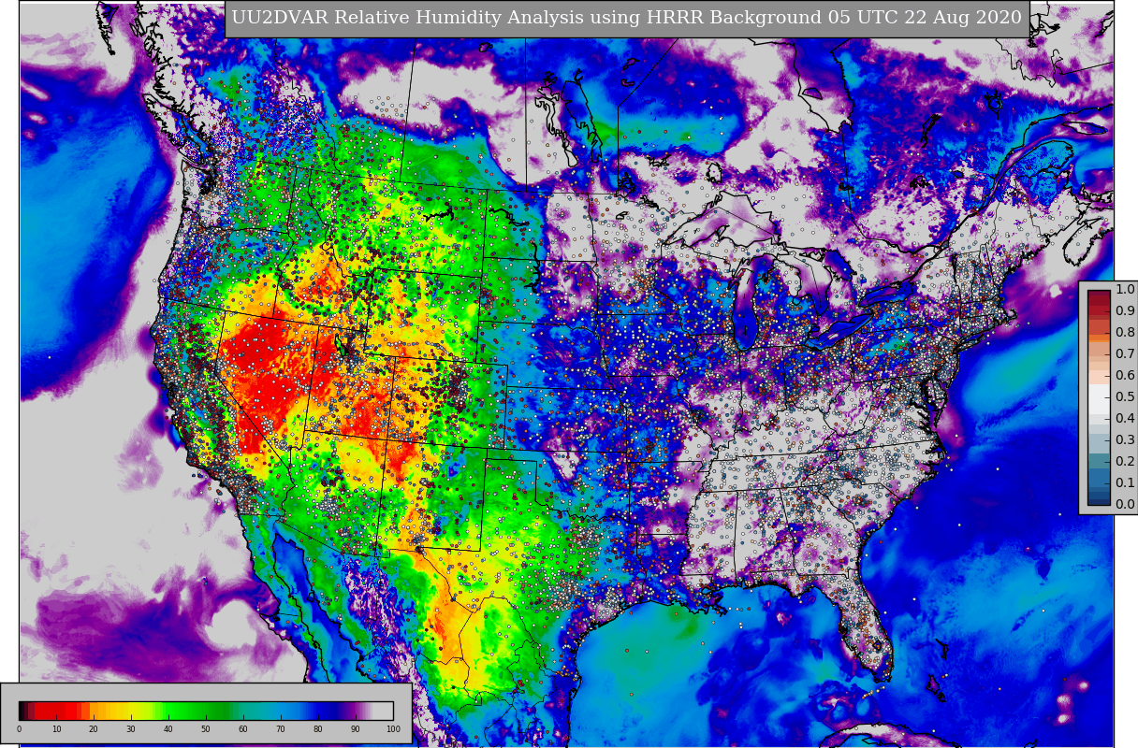Pick the red segment of the humidity colorbar
1138x748 pixels.
[x=56, y=711]
